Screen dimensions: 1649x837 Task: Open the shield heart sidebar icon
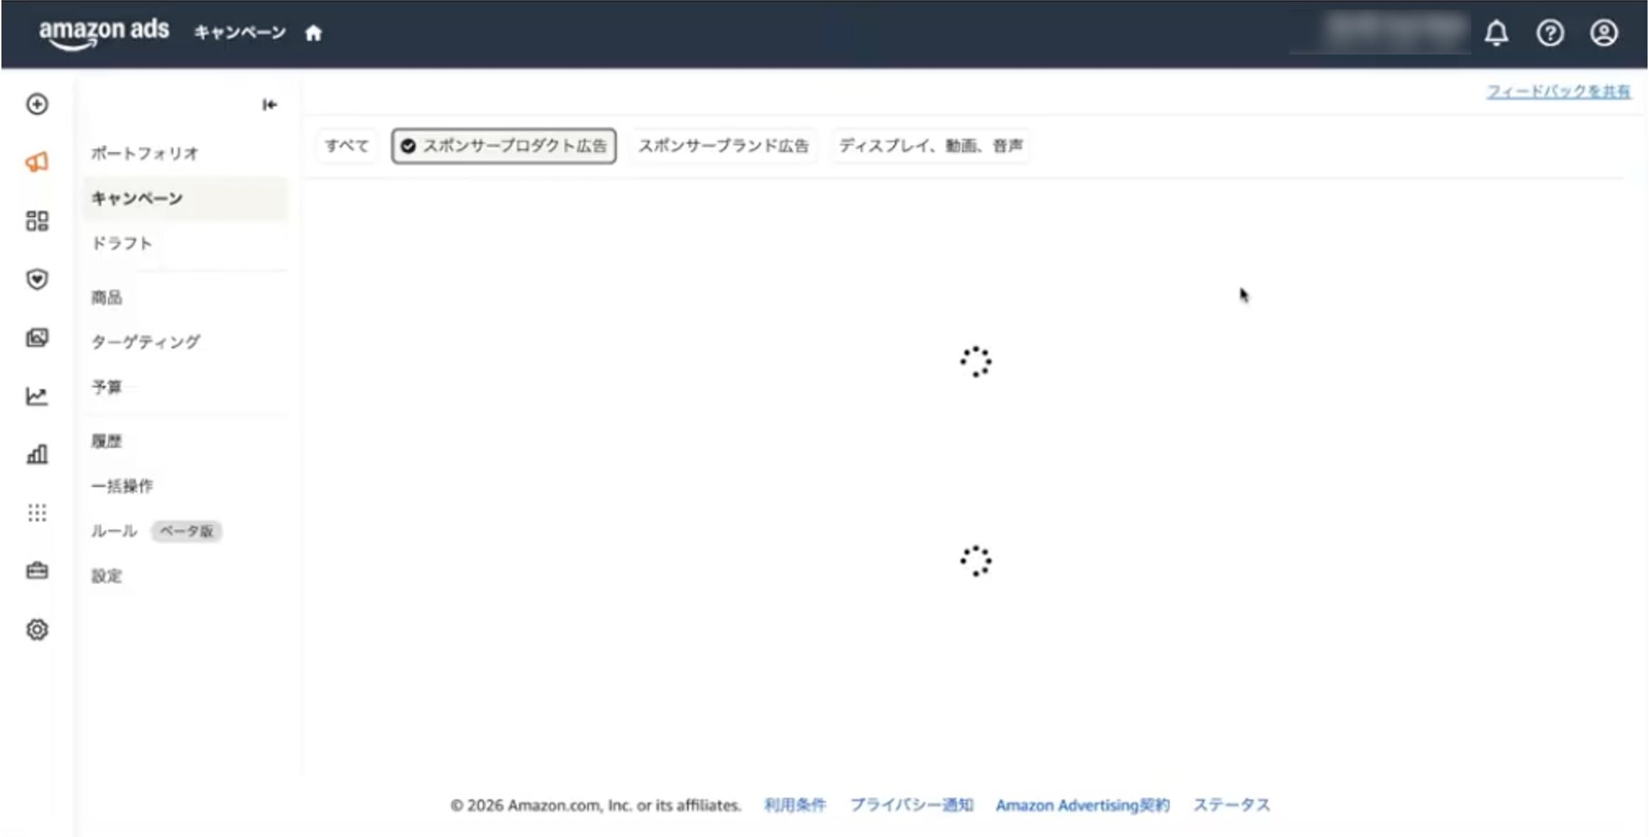tap(37, 279)
